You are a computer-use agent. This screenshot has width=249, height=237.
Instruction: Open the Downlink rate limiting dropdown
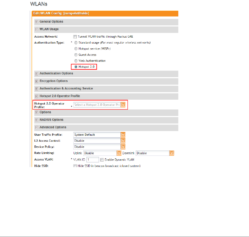tap(172, 153)
